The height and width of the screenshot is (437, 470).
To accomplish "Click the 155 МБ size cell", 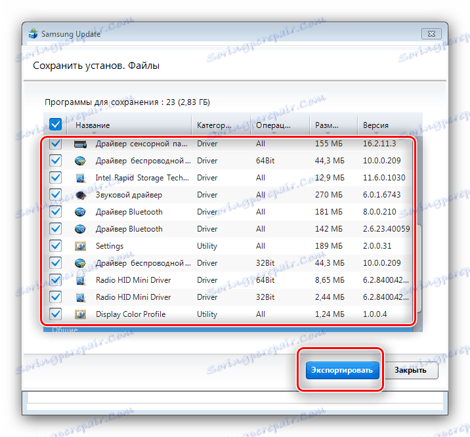I will click(x=328, y=144).
